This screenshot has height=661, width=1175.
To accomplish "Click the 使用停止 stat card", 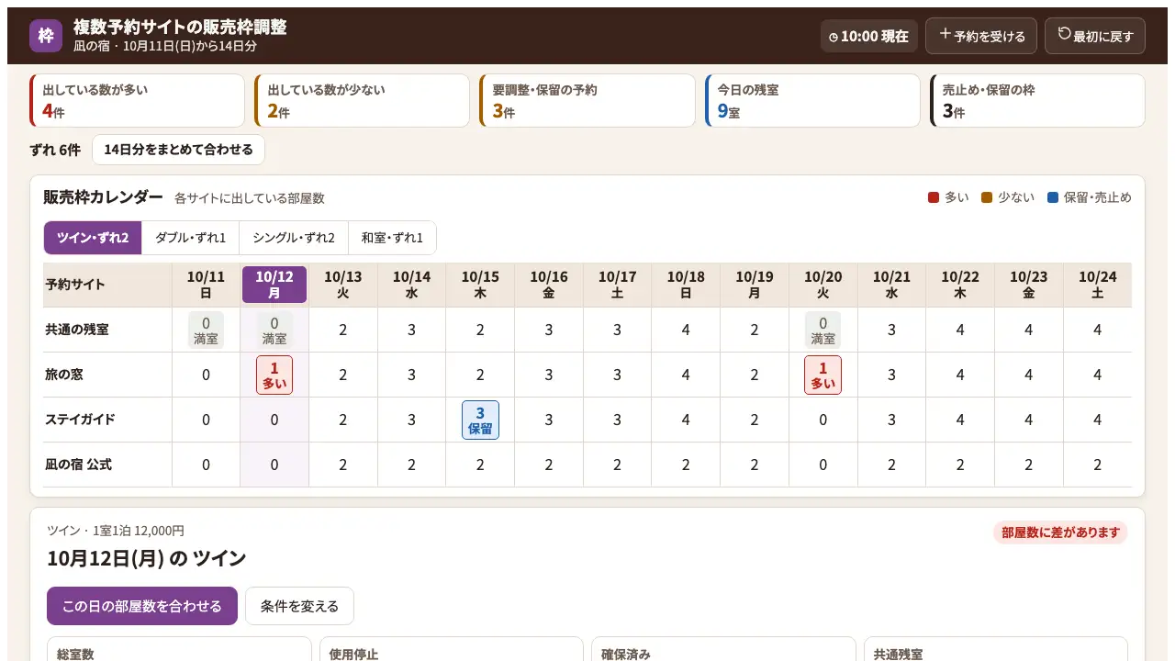I will click(452, 649).
